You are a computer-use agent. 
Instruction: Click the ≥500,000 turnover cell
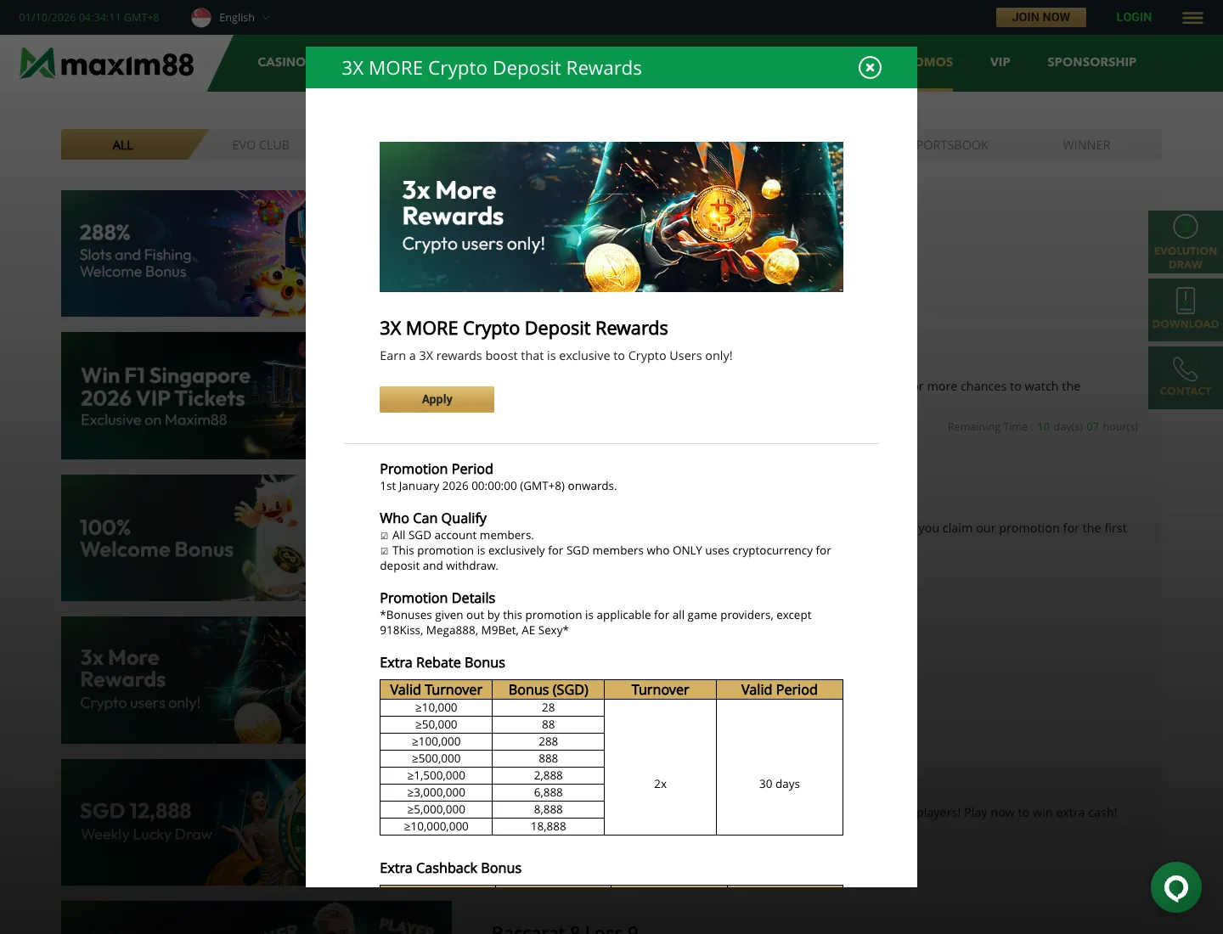pyautogui.click(x=436, y=758)
